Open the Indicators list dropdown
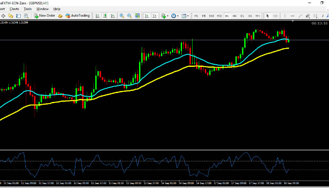Image resolution: width=329 pixels, height=188 pixels. point(164,16)
